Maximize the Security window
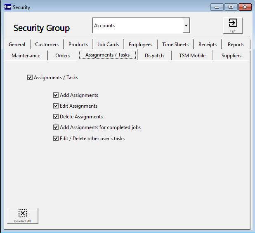Viewport: 255px width, 233px height. (x=231, y=7)
